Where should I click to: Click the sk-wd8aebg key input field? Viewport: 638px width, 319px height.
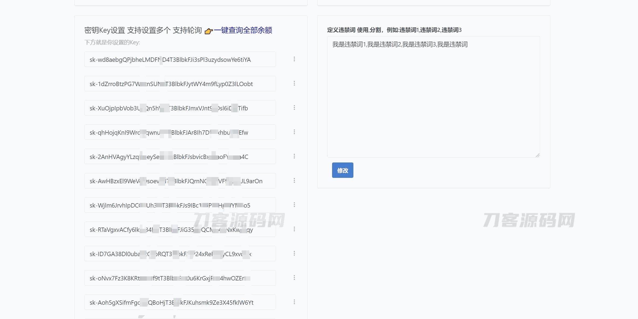click(180, 59)
